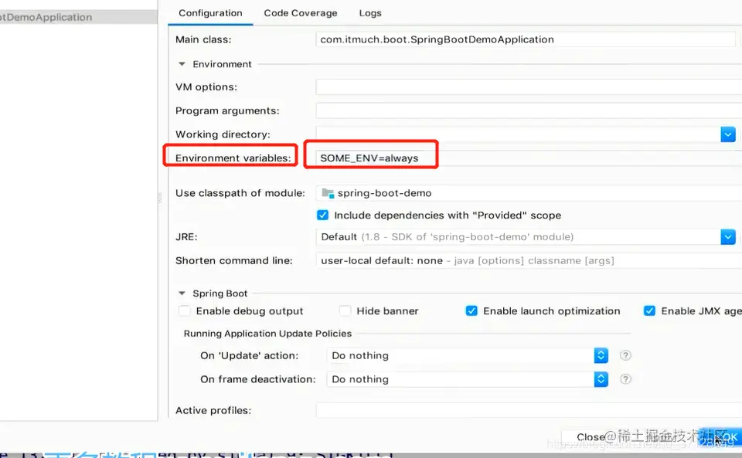Image resolution: width=742 pixels, height=458 pixels.
Task: Open the On frame deactivation dropdown
Action: point(467,379)
